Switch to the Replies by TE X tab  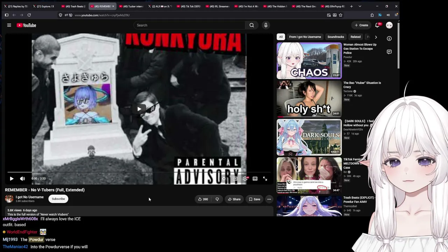[x=16, y=6]
